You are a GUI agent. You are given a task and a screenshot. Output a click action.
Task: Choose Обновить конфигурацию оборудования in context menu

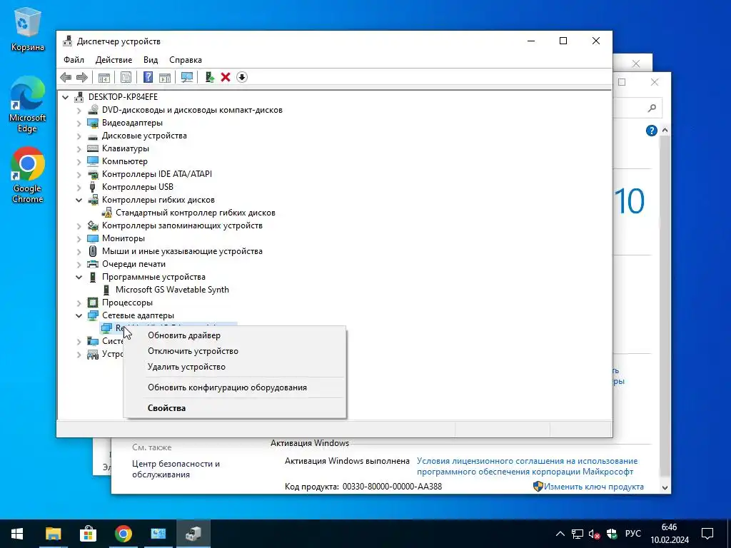point(235,387)
